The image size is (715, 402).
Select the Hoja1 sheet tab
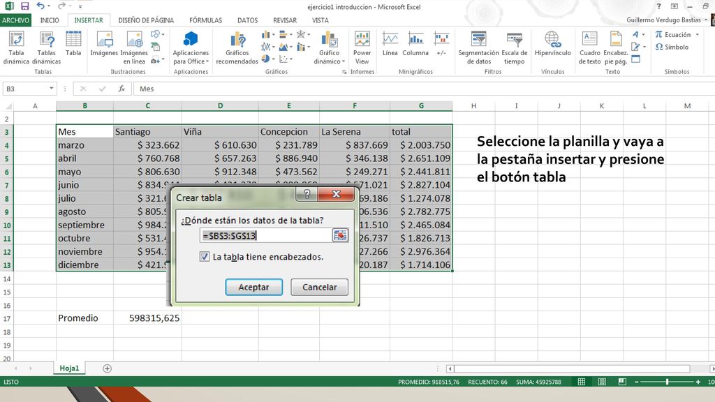(x=69, y=368)
